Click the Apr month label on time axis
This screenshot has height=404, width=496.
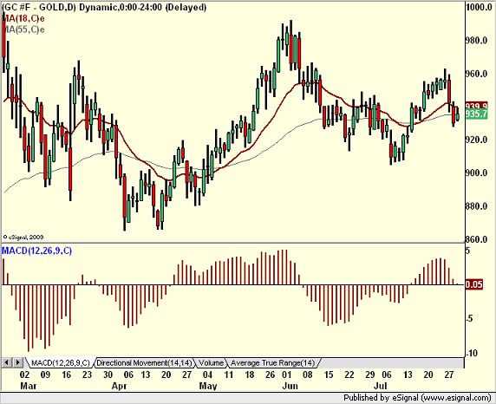(x=120, y=386)
